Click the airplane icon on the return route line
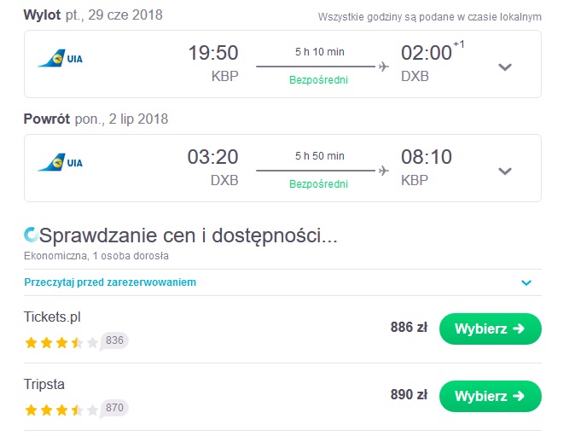The height and width of the screenshot is (436, 575). pos(384,171)
